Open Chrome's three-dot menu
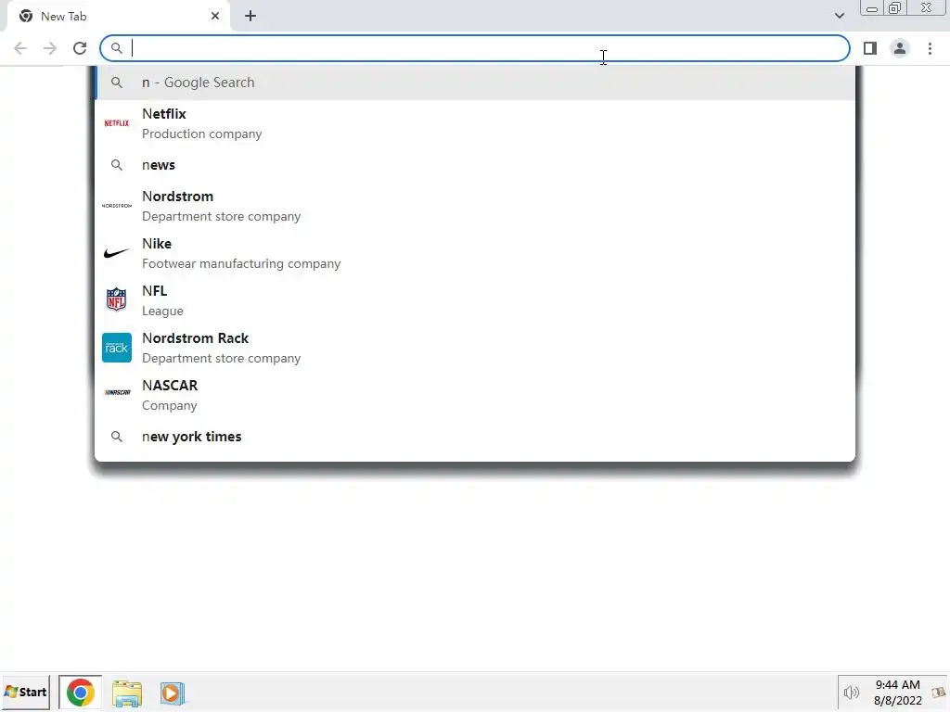The height and width of the screenshot is (712, 950). (x=930, y=48)
